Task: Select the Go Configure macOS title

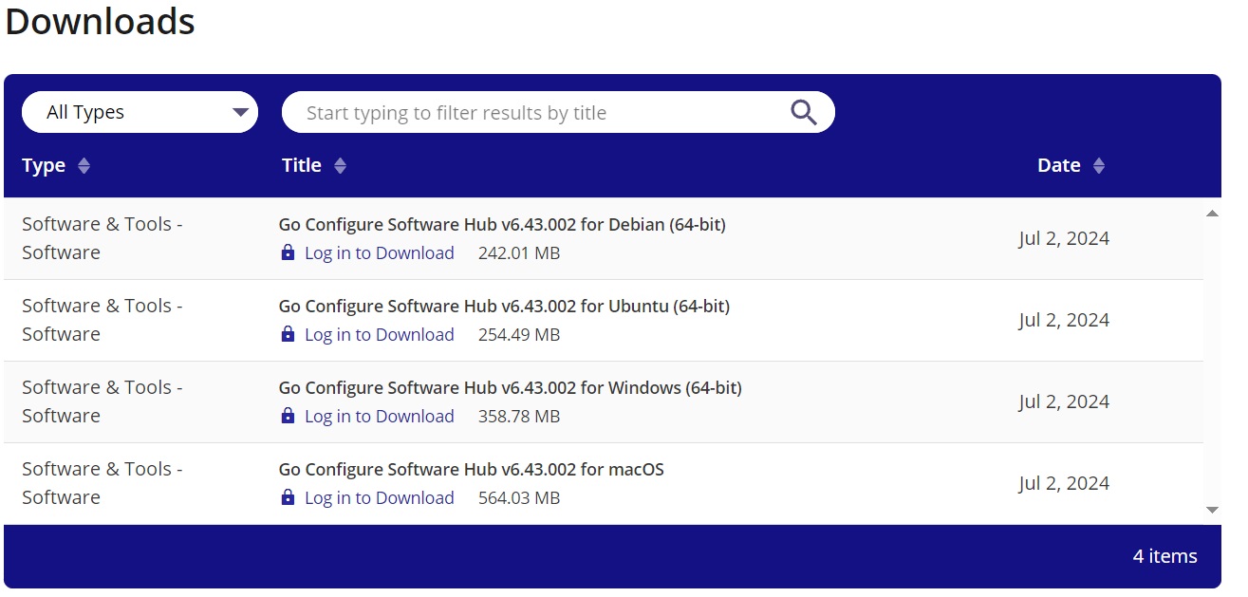Action: [x=471, y=470]
